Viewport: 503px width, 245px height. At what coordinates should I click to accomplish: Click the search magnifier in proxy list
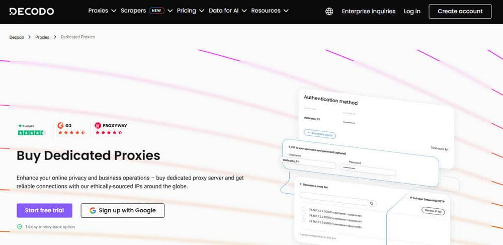[x=372, y=203]
